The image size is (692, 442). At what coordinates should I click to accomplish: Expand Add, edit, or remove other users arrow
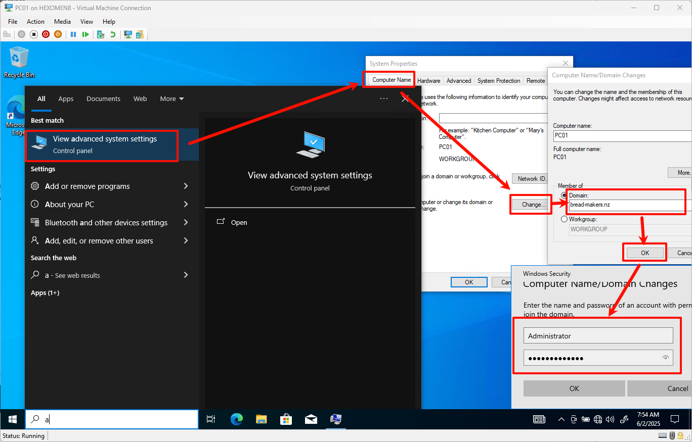pyautogui.click(x=186, y=241)
